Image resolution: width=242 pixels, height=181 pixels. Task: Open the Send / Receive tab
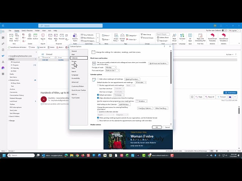(27, 31)
